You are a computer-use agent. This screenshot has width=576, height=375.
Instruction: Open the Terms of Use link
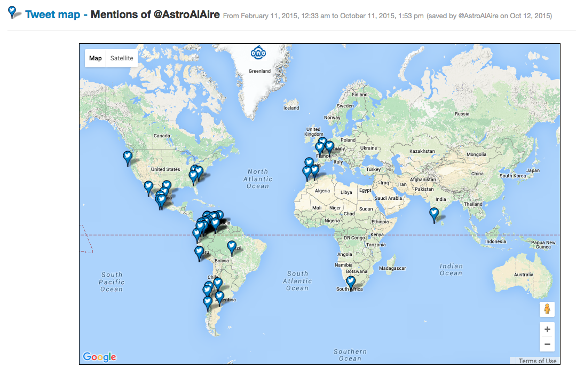coord(537,361)
